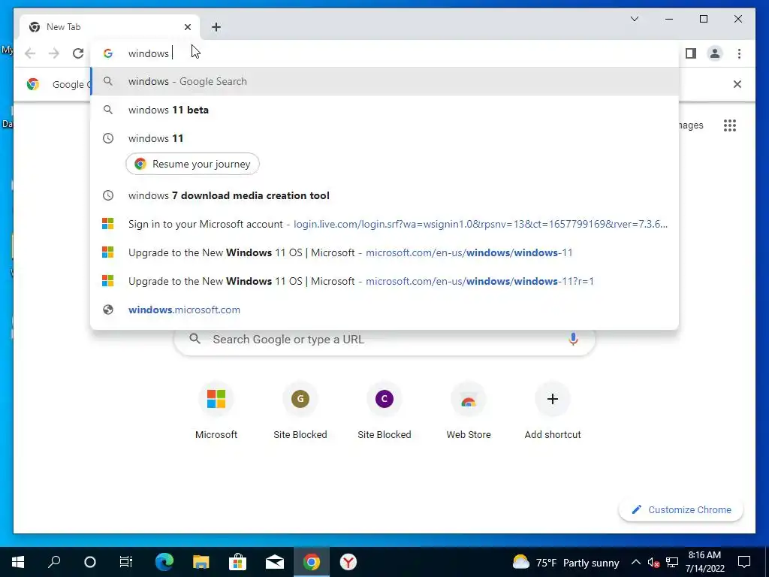Start voice search with microphone icon

[573, 339]
